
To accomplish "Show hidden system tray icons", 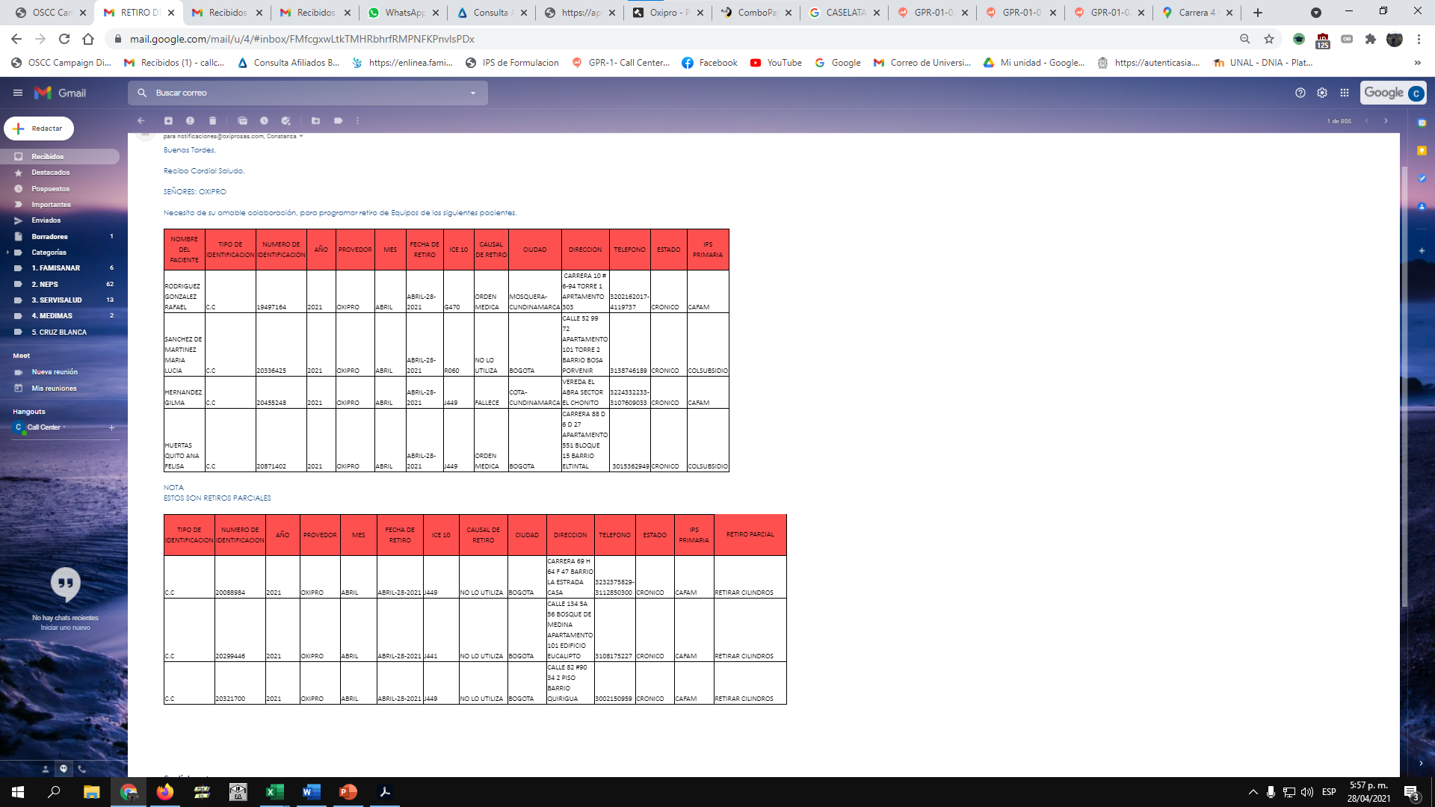I will click(1253, 792).
